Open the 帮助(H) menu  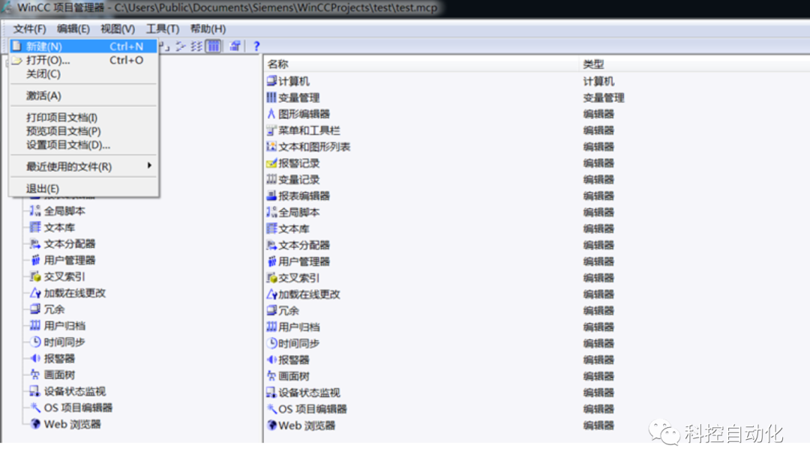(x=208, y=29)
